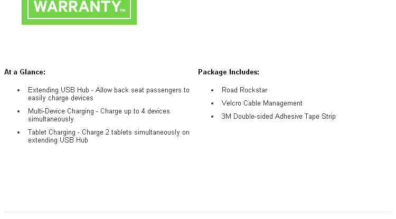Image resolution: width=396 pixels, height=219 pixels.
Task: Click the word 'simultaneously' under Multi-Device Charging
Action: 51,119
